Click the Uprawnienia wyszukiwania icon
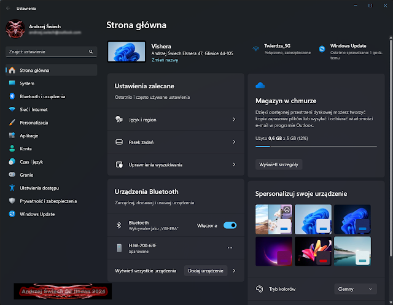Viewport: 393px width, 305px height. (119, 164)
